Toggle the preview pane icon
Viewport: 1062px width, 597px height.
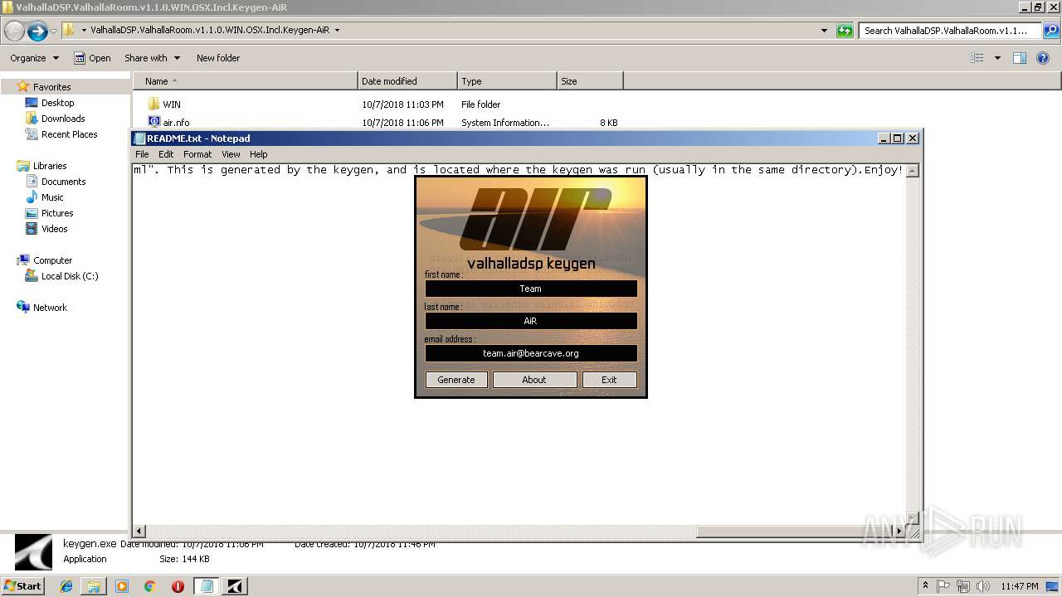point(1020,58)
